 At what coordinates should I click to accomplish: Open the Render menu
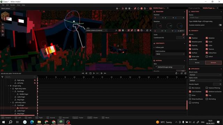[x=13, y=5]
